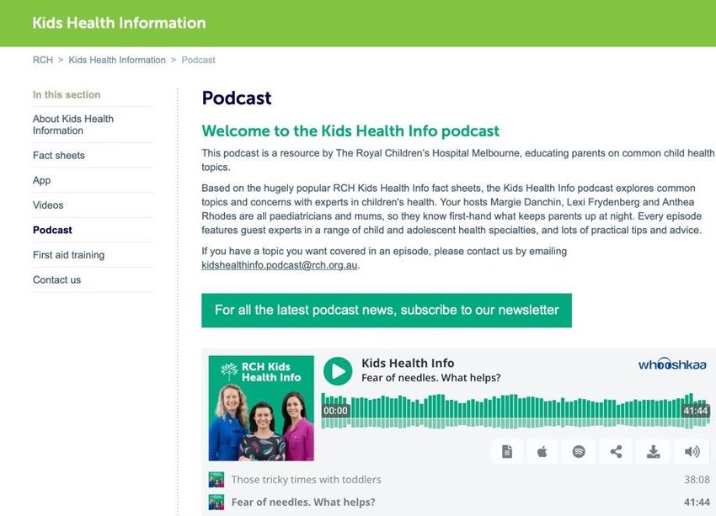This screenshot has height=516, width=716.
Task: Click the 38:08 duration of toddlers episode
Action: coord(697,480)
